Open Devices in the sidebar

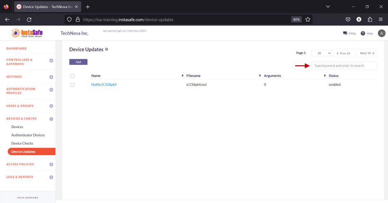(x=17, y=127)
